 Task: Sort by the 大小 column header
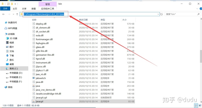pos(124,20)
